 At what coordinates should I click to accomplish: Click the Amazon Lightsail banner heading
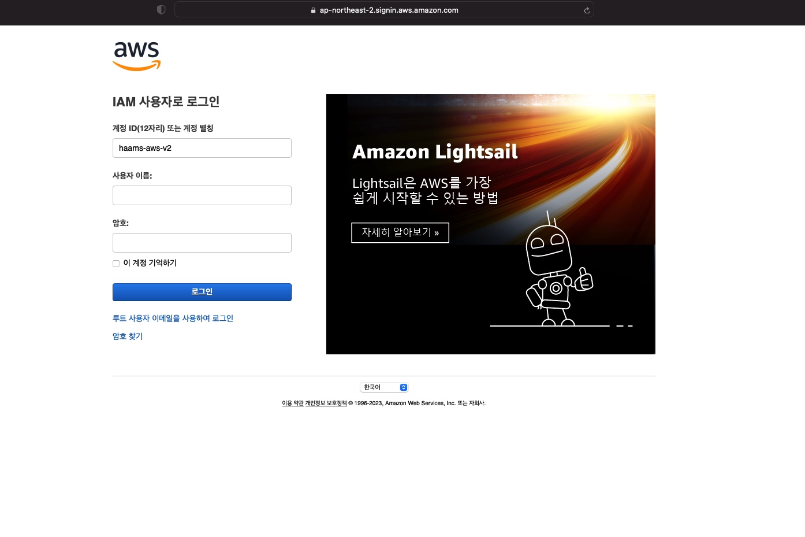point(435,151)
